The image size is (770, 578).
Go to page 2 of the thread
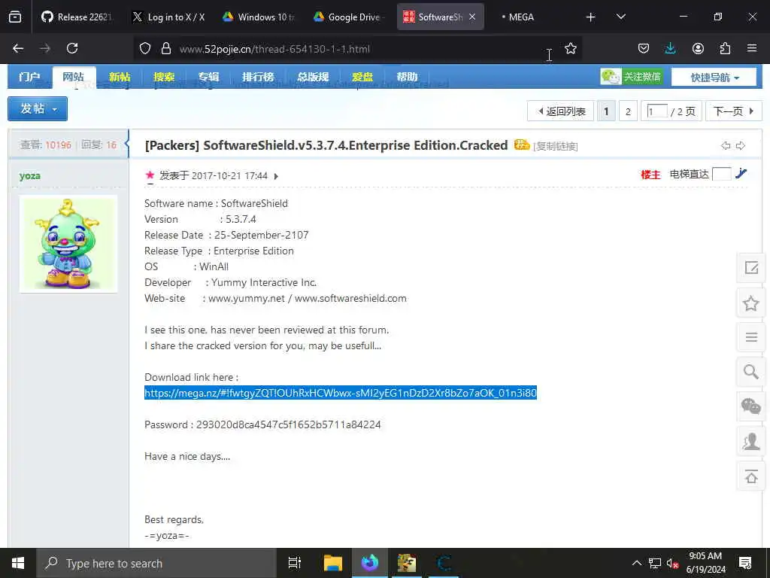[x=628, y=111]
